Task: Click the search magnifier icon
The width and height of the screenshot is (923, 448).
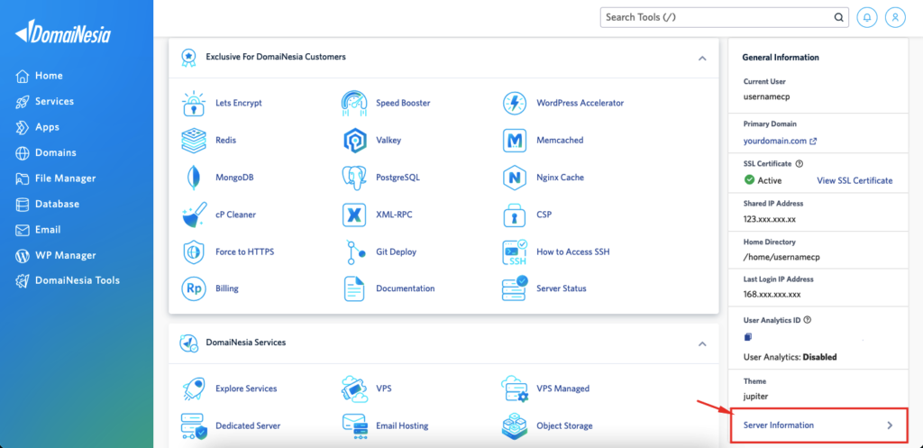Action: point(839,18)
